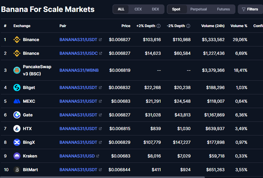Switch to the Futures markets tab

pyautogui.click(x=223, y=9)
